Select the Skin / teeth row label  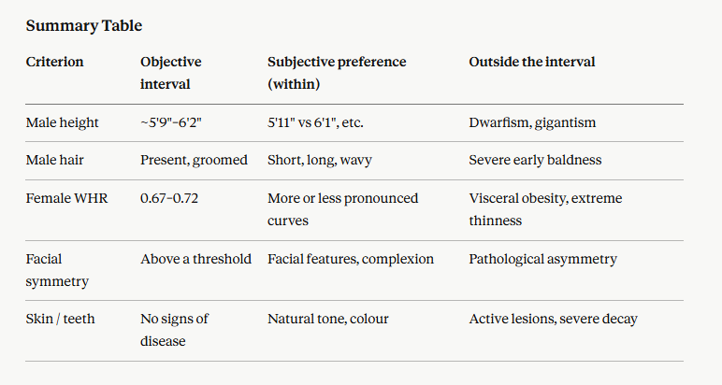tap(60, 319)
